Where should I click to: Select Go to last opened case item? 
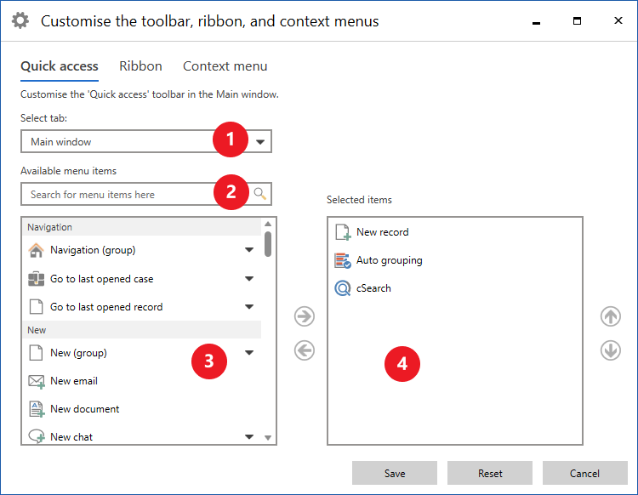[141, 279]
